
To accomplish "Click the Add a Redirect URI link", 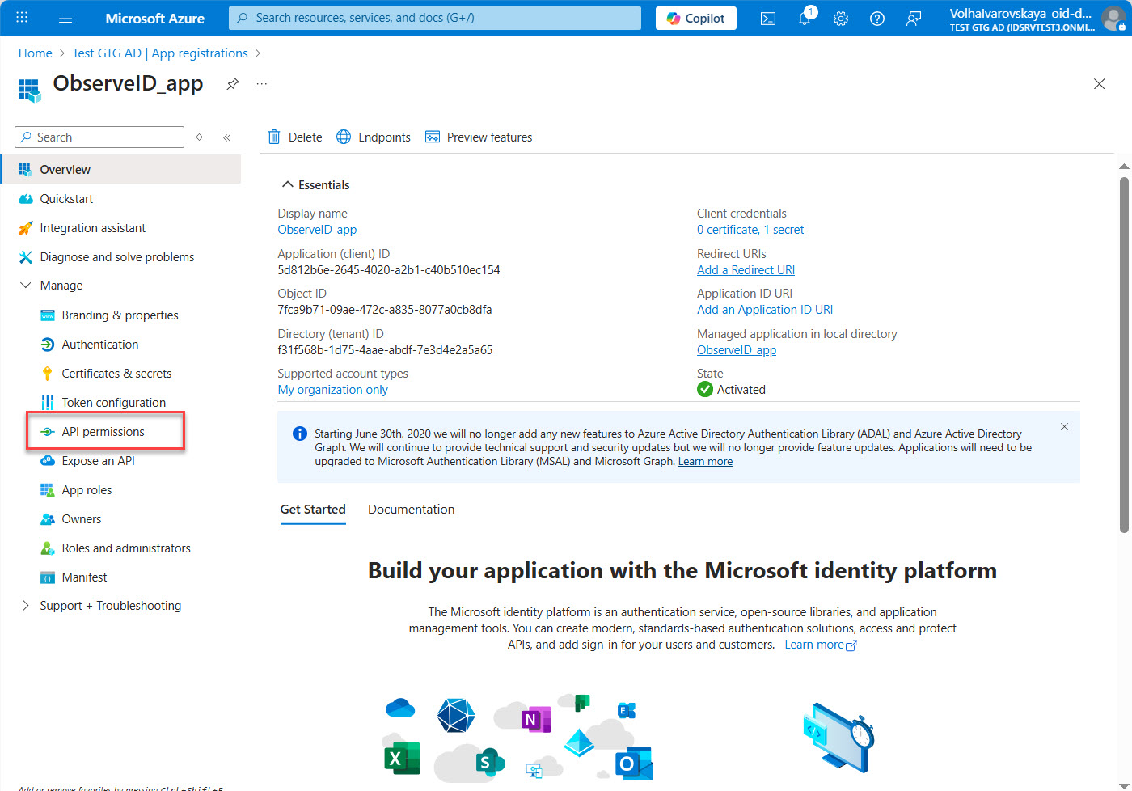I will 746,270.
